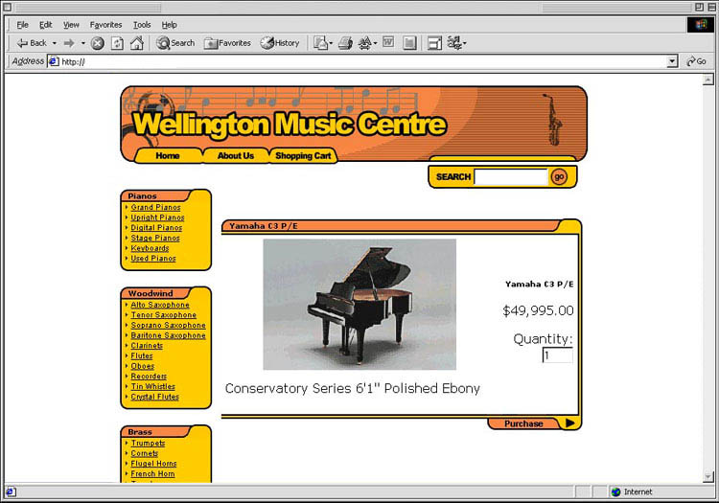Click the Mail toolbar icon

pyautogui.click(x=320, y=43)
